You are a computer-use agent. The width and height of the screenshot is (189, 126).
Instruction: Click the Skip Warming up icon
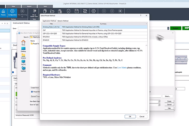tap(22, 13)
